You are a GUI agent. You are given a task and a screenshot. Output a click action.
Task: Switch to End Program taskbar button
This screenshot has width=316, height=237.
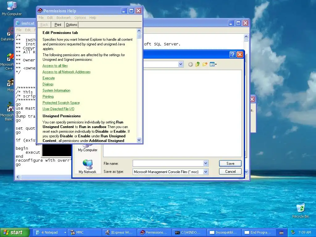(x=259, y=232)
